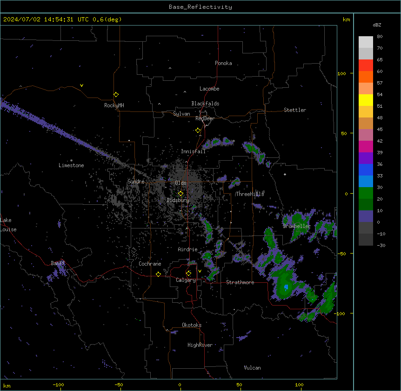Click the Sylvan label
Viewport: 401px width, 391px height.
(x=181, y=114)
